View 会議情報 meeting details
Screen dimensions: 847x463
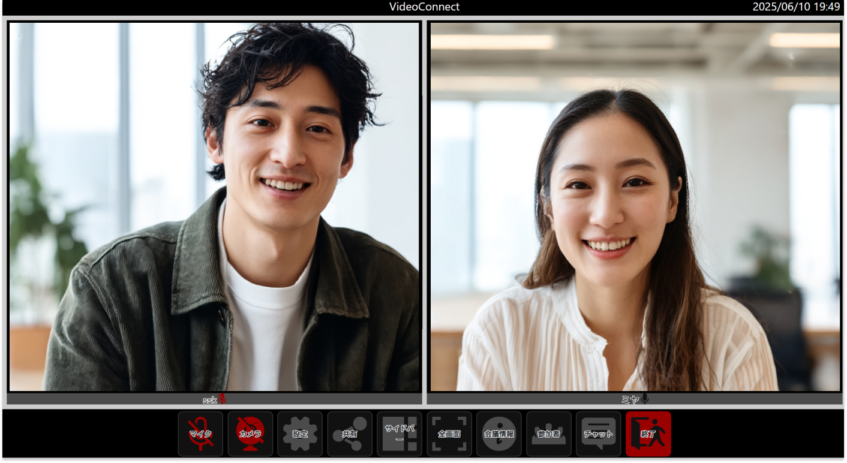pyautogui.click(x=498, y=434)
